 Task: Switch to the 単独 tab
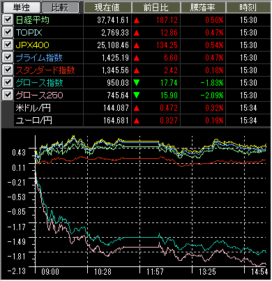click(x=21, y=8)
